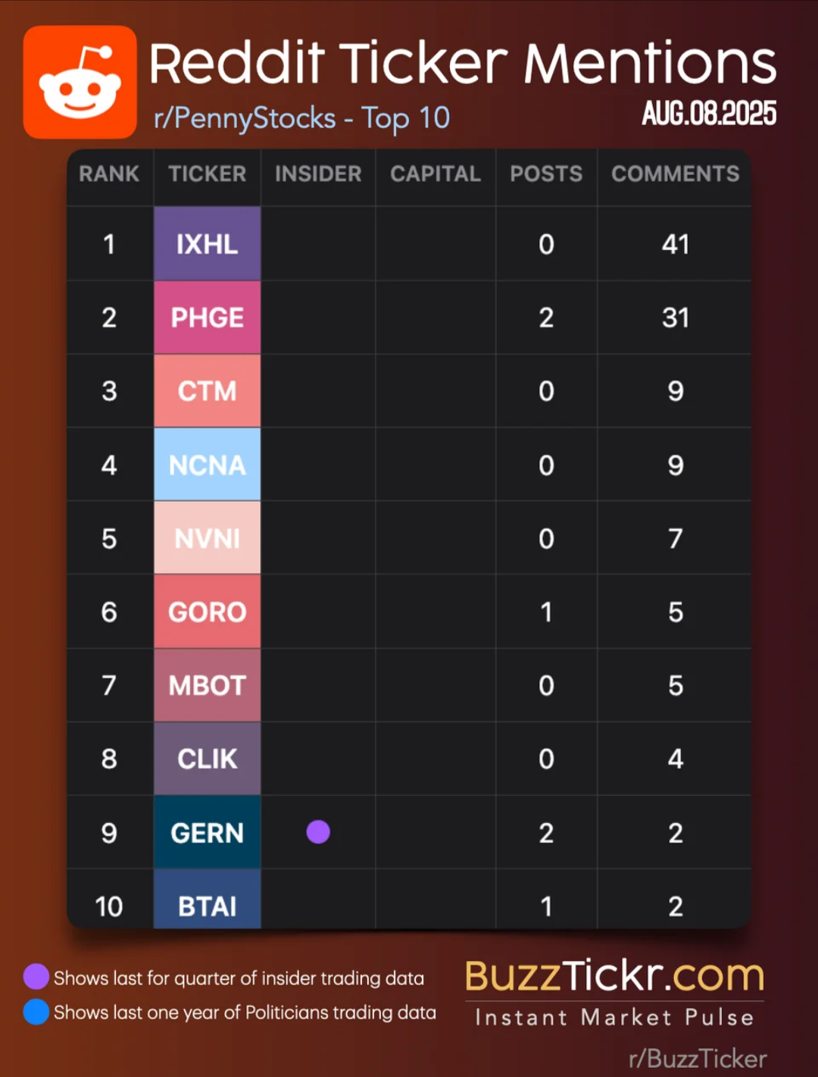Viewport: 818px width, 1077px height.
Task: Select the NCNA ticker cell
Action: [x=208, y=465]
